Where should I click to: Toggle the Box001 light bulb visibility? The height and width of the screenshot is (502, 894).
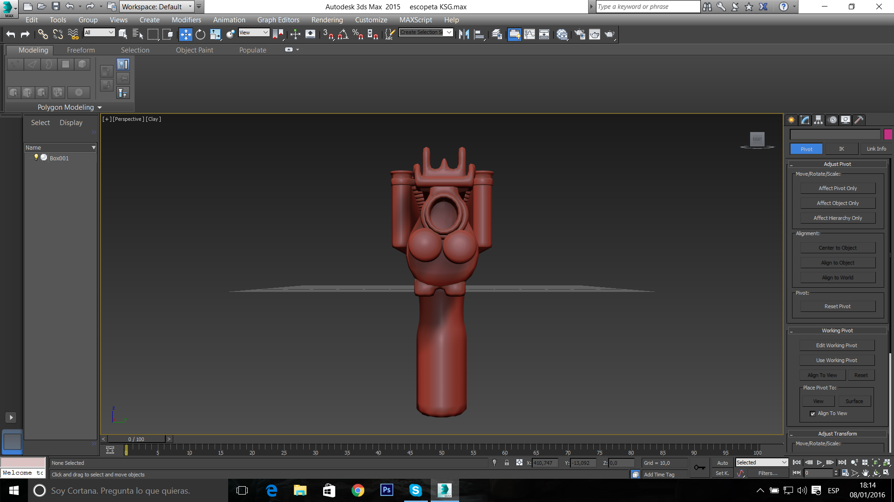coord(36,158)
